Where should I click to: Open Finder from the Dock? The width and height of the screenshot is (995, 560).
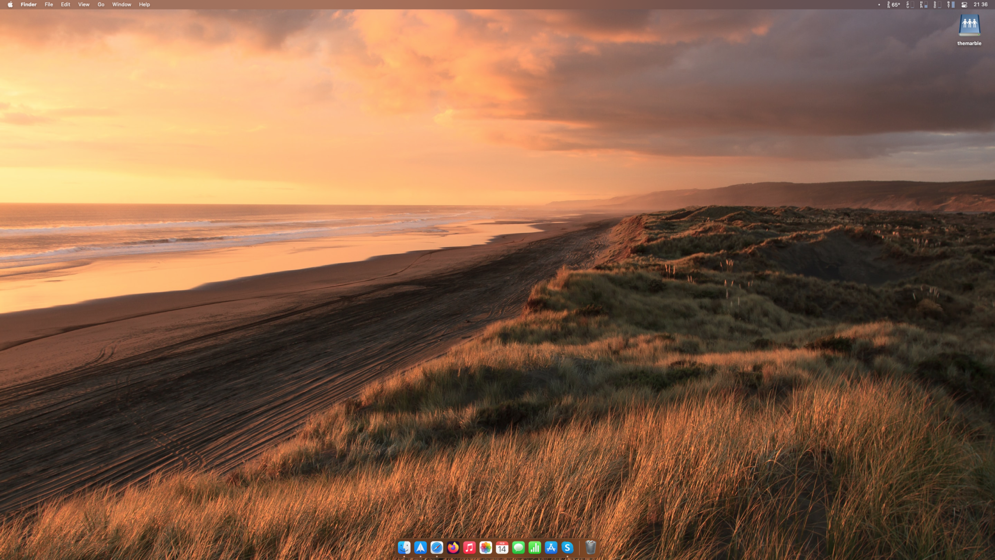click(404, 548)
